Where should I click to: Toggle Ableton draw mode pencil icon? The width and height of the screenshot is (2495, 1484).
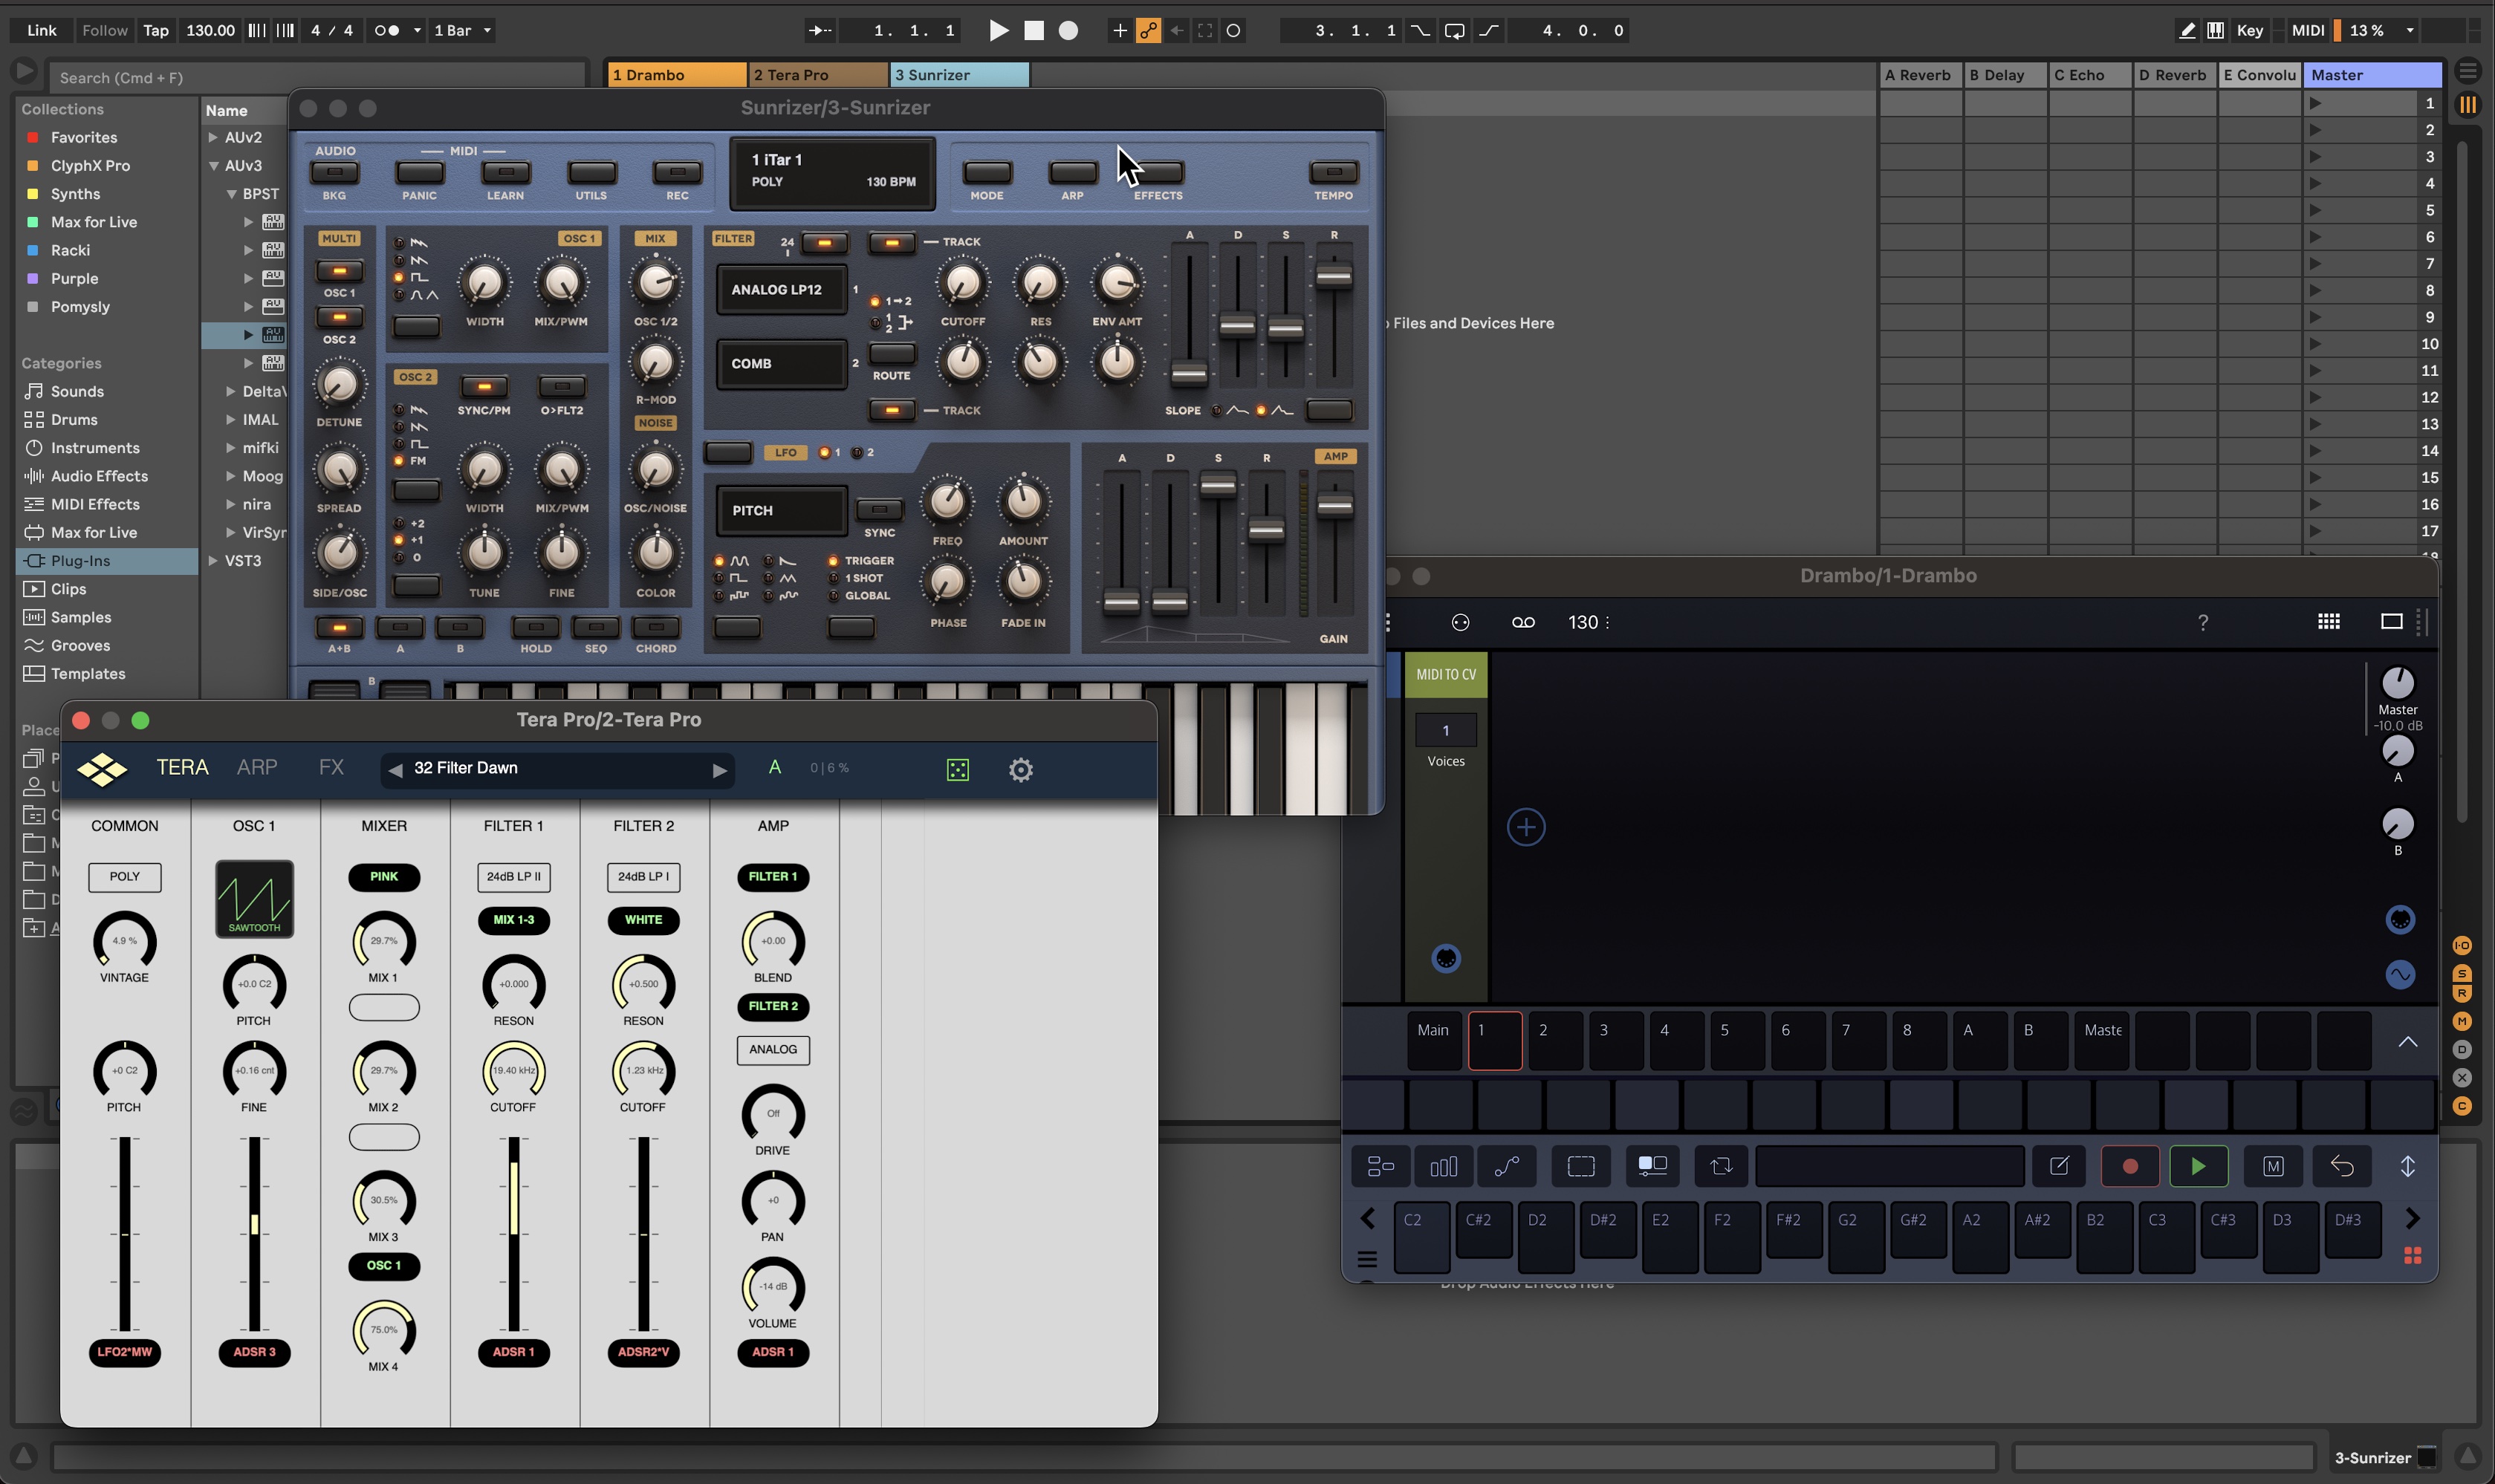[2187, 30]
